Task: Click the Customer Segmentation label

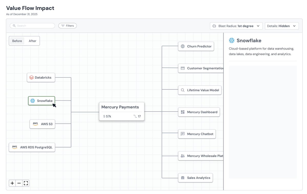Action: [x=205, y=68]
